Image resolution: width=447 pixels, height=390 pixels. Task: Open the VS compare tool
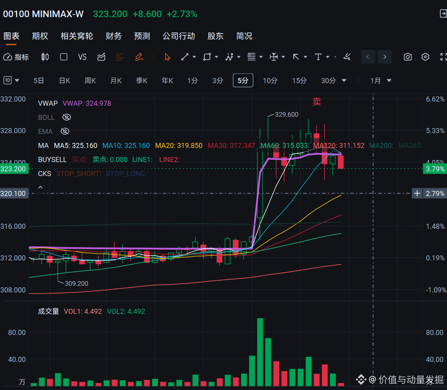[x=82, y=57]
